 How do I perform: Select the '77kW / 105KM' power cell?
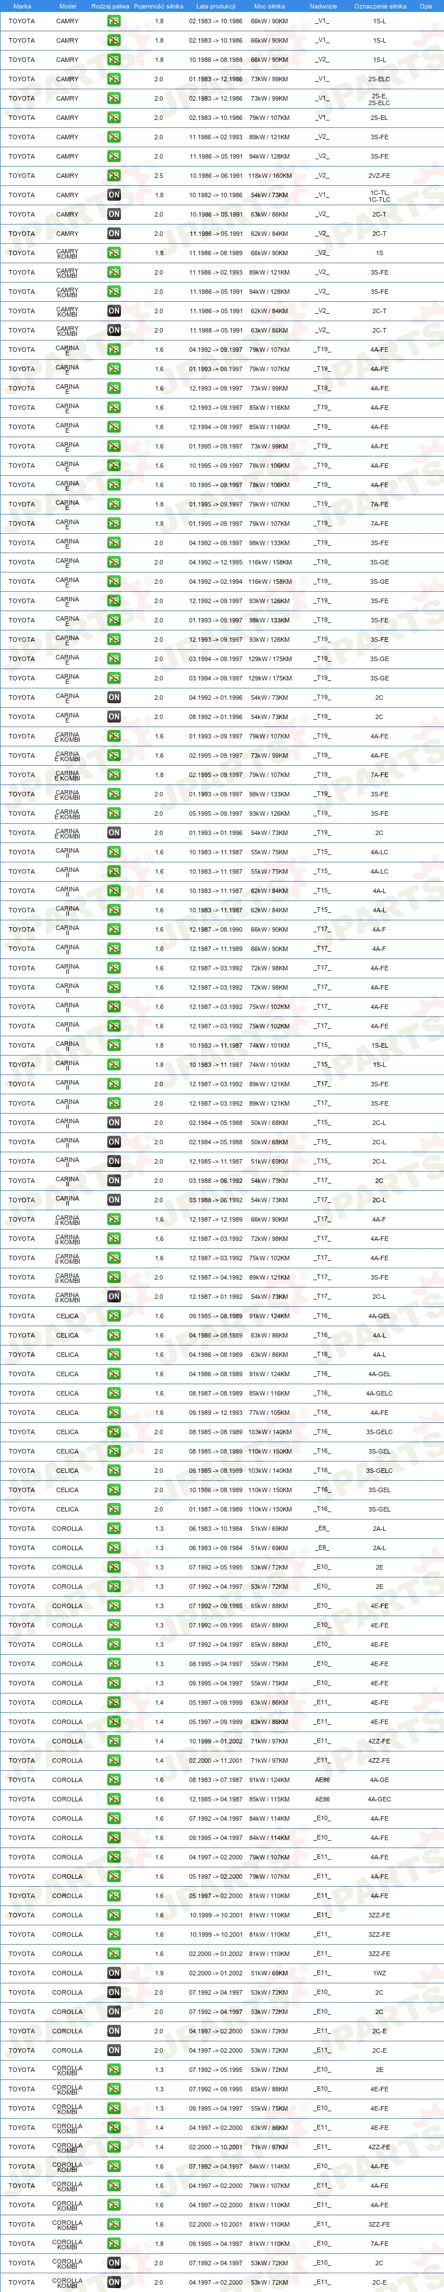pyautogui.click(x=269, y=1413)
